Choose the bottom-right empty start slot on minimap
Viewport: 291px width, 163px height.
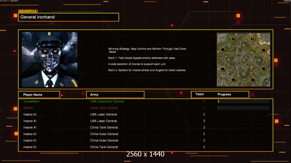253,80
